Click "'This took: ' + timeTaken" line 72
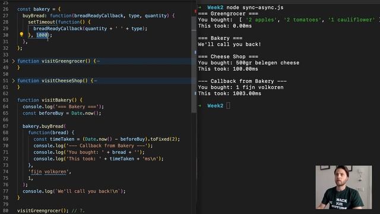The width and height of the screenshot is (380, 214). tap(100, 159)
